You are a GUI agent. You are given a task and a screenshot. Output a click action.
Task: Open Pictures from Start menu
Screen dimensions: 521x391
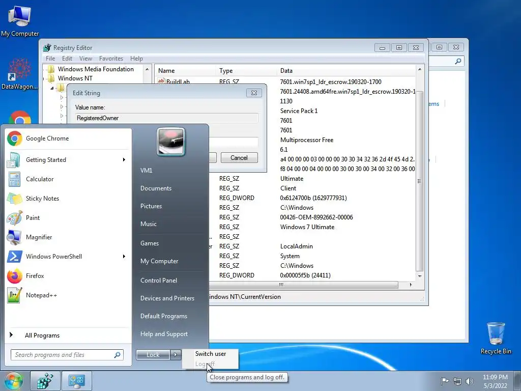click(x=151, y=206)
